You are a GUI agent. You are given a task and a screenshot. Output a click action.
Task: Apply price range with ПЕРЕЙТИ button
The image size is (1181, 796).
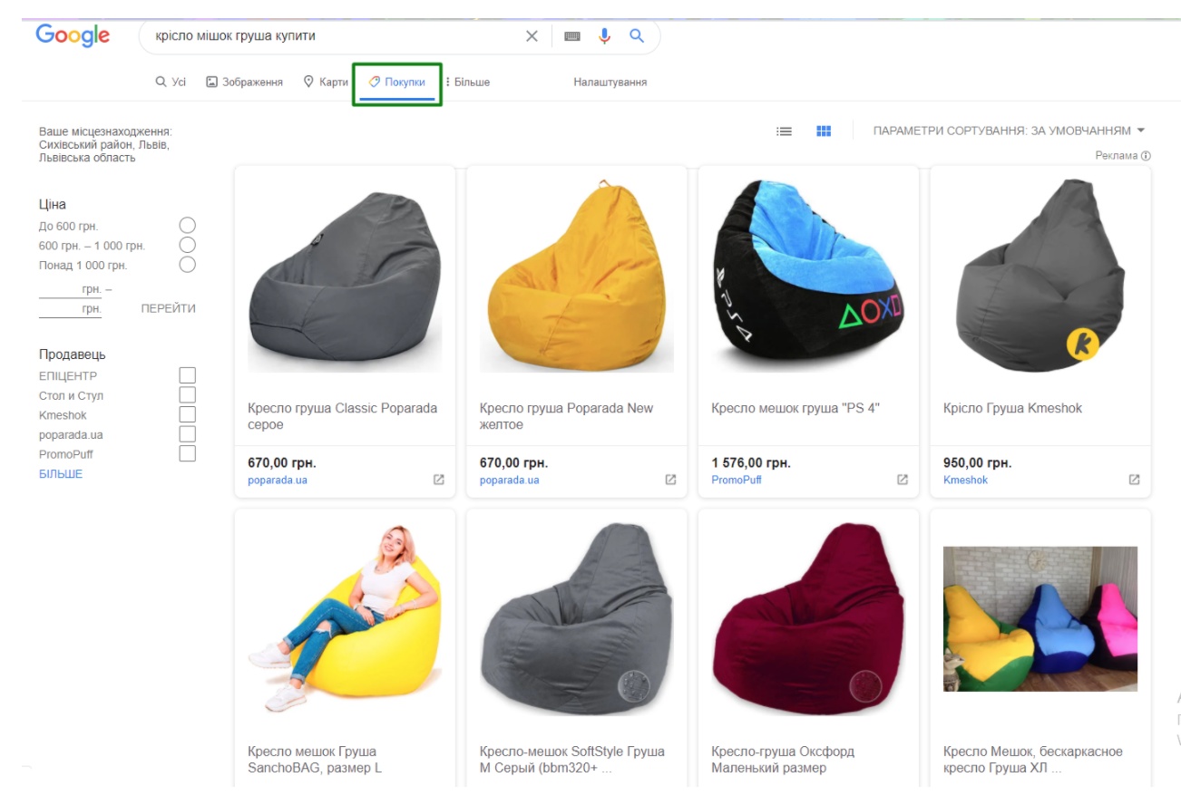pyautogui.click(x=166, y=307)
